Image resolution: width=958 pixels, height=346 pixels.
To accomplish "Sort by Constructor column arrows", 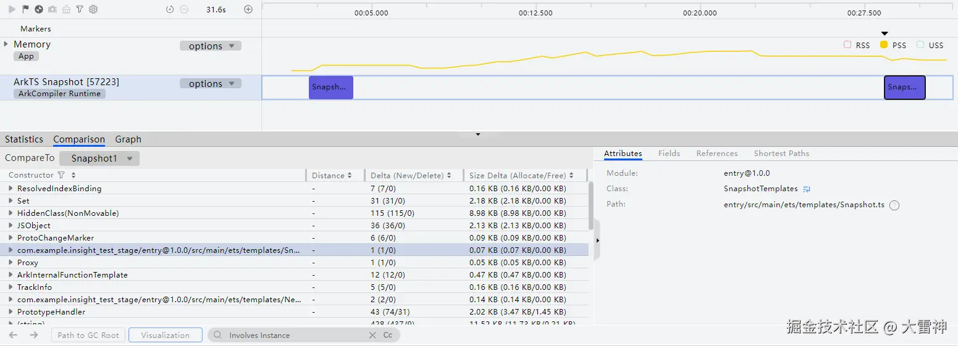I will pos(74,175).
